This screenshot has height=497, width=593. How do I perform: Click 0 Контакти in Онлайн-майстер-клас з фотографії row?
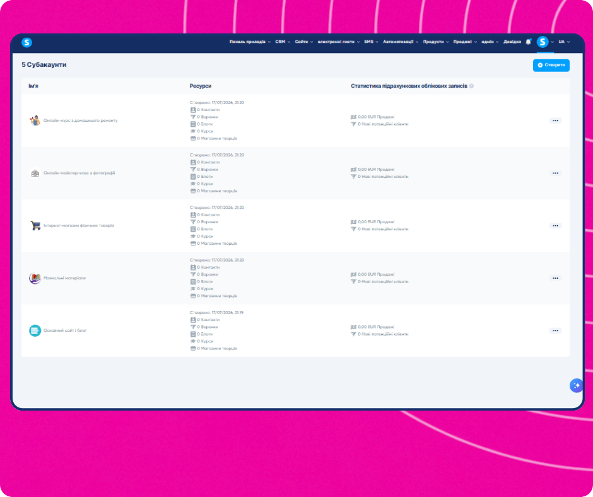[x=208, y=162]
